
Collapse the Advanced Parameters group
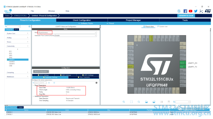(33, 96)
